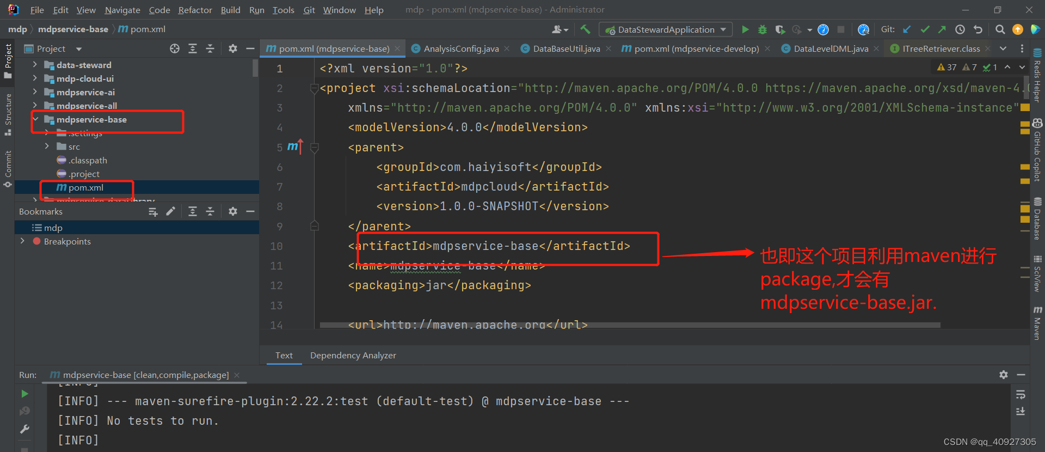Viewport: 1045px width, 452px height.
Task: Rollback changes with undo arrow
Action: 978,29
